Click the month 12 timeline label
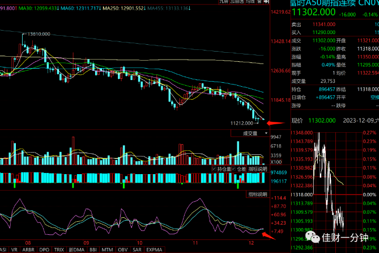The image size is (379, 253). [251, 243]
